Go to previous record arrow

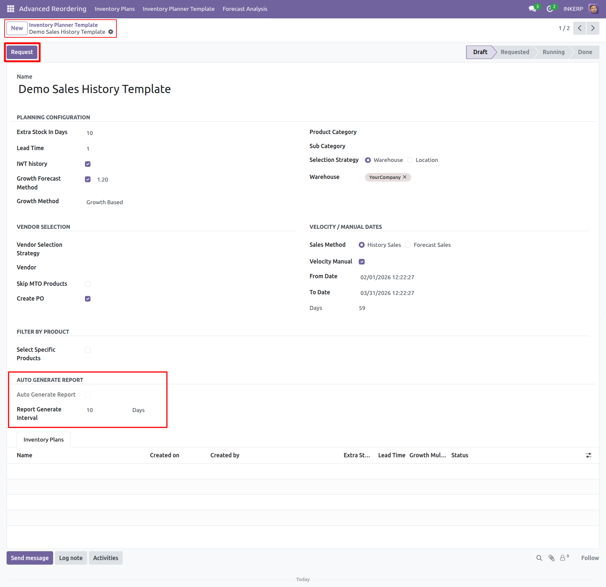tap(579, 28)
